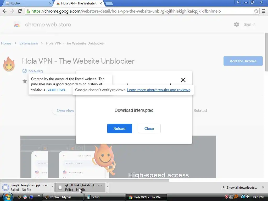
Task: Click the verified publisher badge icon
Action: [24, 71]
